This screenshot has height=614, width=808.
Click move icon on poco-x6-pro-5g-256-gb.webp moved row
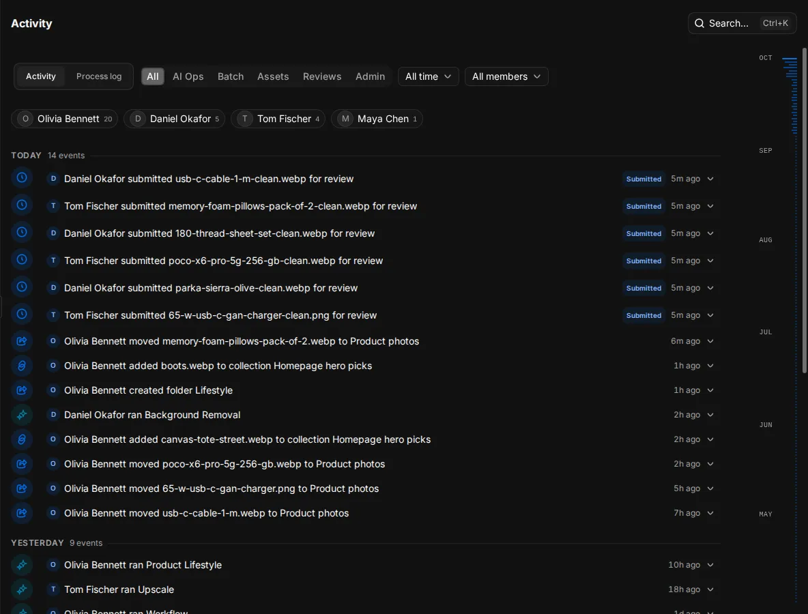pos(22,464)
